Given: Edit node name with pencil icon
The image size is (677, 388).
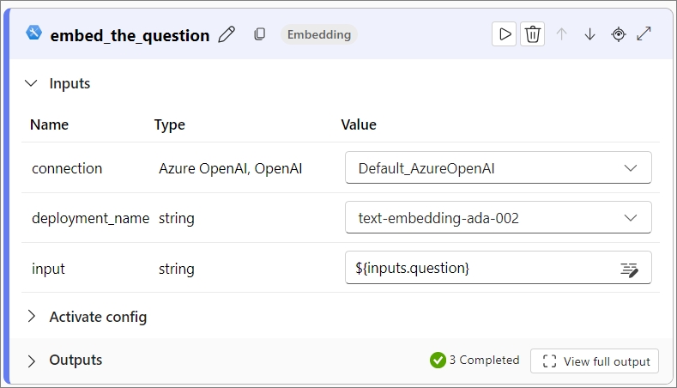Looking at the screenshot, I should pyautogui.click(x=227, y=34).
